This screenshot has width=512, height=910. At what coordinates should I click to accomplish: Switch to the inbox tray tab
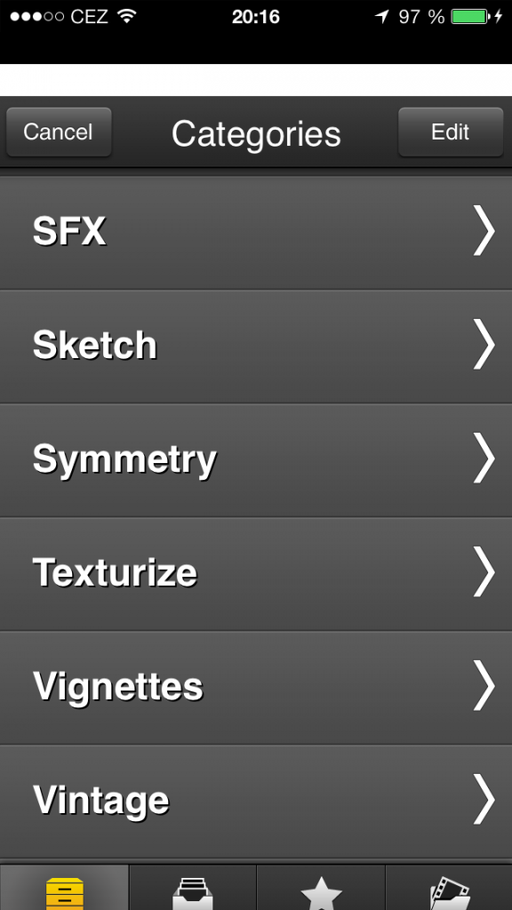pos(193,888)
